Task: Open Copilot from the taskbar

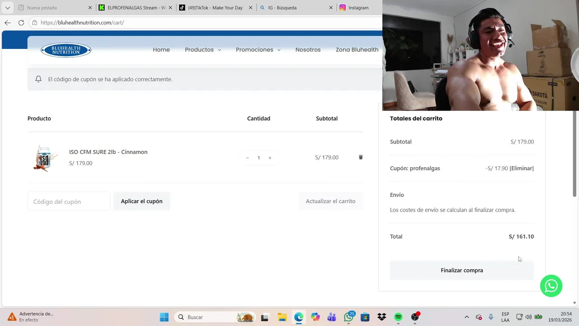Action: (x=315, y=317)
